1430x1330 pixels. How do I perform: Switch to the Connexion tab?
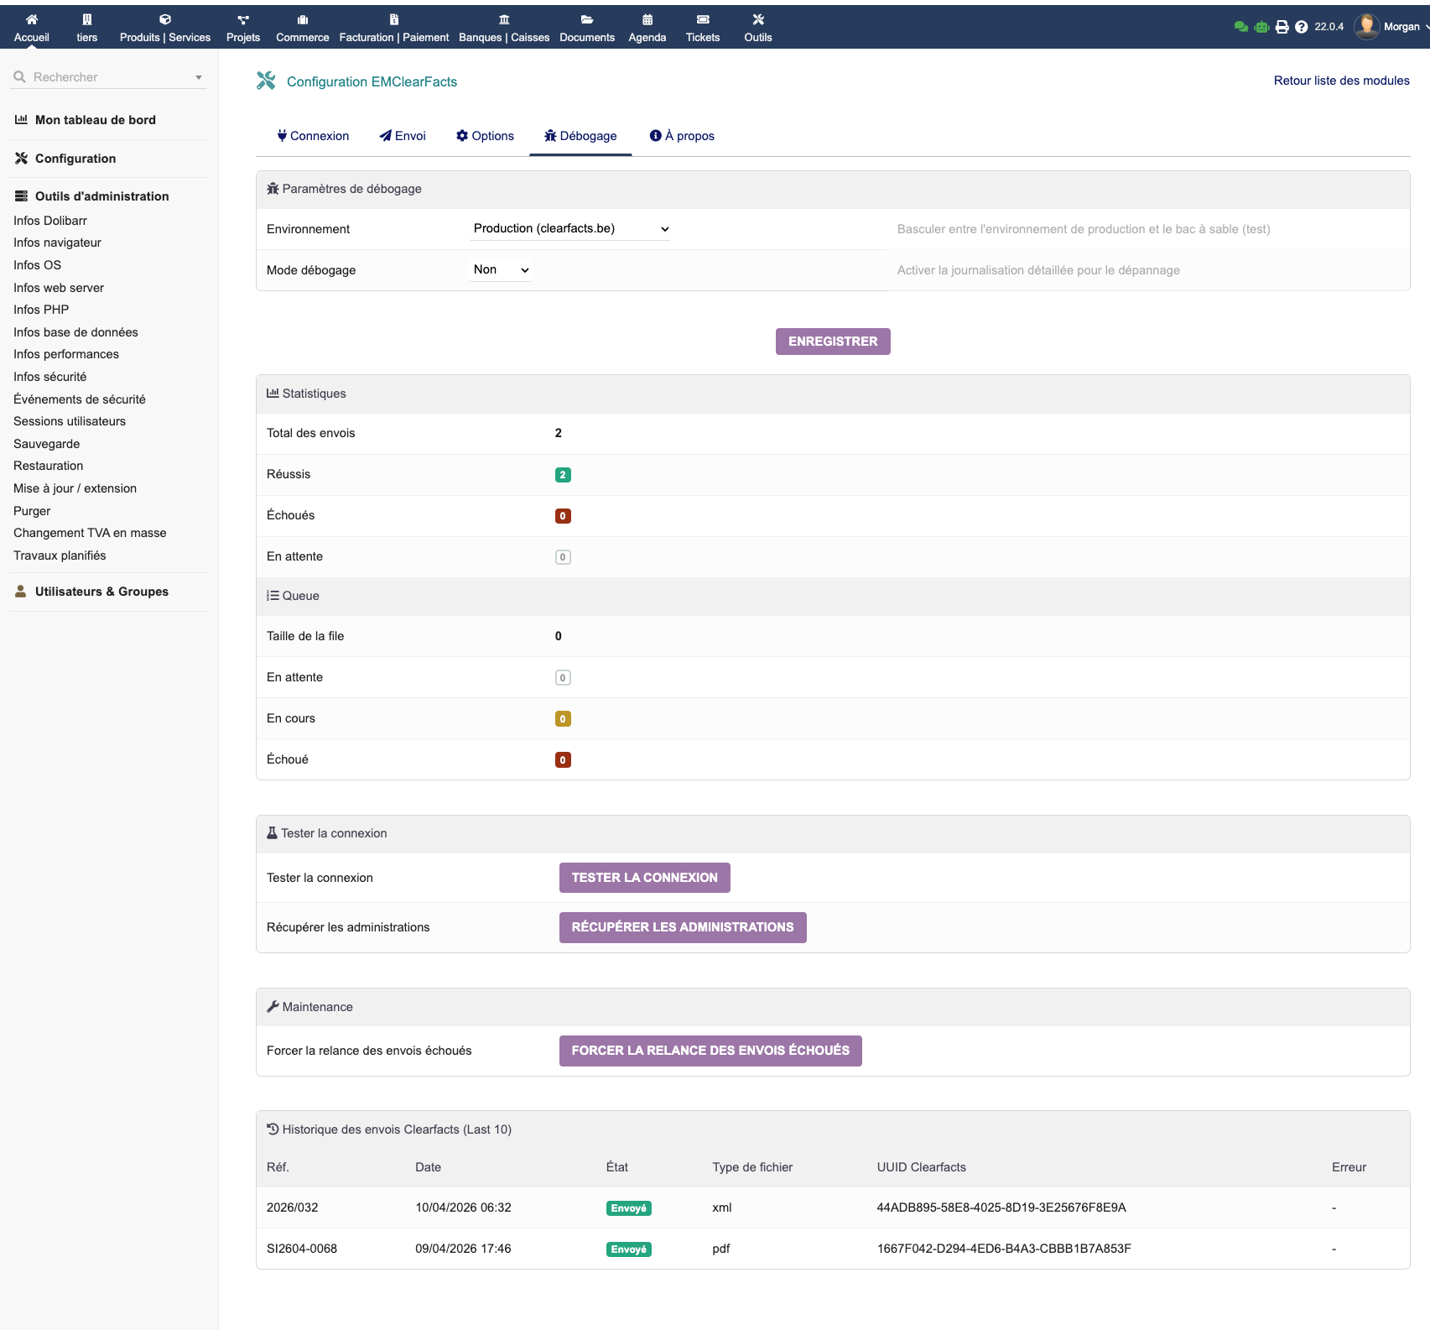pyautogui.click(x=313, y=136)
